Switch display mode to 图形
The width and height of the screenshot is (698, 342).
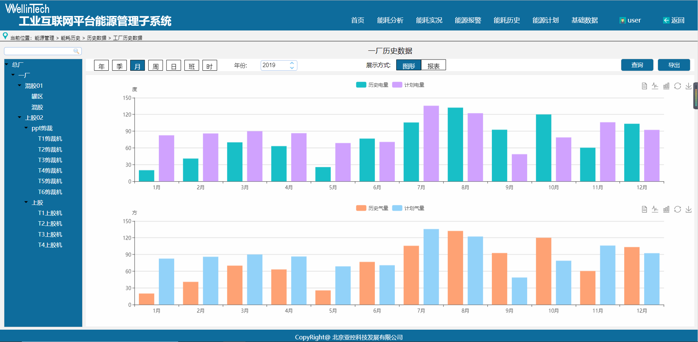[409, 66]
